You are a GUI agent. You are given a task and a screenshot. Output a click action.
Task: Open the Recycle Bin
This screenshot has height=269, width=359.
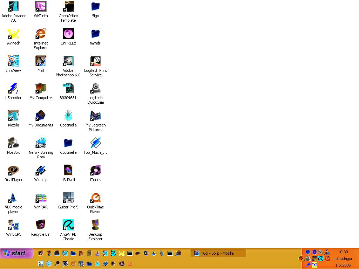click(41, 228)
